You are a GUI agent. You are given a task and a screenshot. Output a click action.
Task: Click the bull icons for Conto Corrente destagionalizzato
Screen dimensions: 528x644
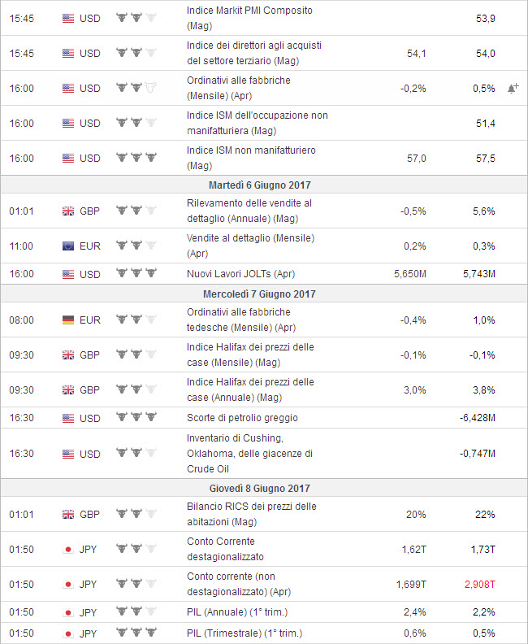pyautogui.click(x=136, y=549)
